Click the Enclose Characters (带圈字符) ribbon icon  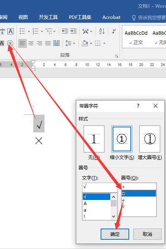click(10, 43)
